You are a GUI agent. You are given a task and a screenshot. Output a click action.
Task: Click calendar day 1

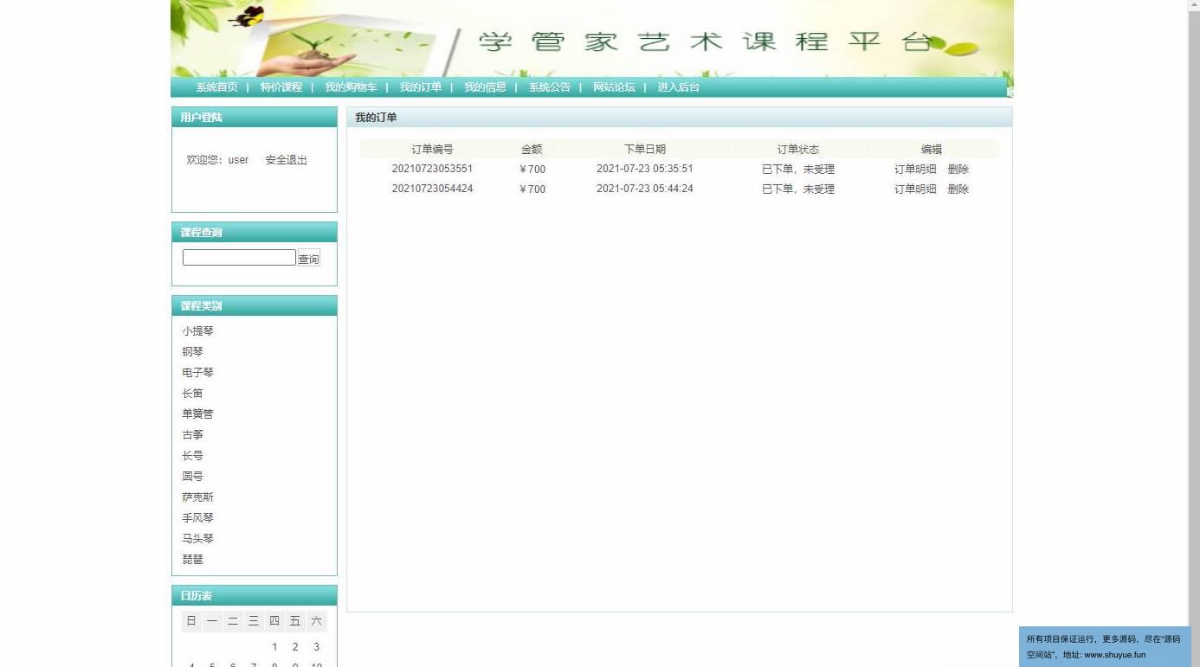pyautogui.click(x=274, y=647)
